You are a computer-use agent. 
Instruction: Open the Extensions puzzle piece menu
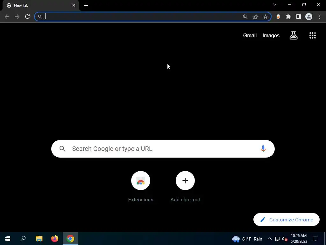pos(288,17)
